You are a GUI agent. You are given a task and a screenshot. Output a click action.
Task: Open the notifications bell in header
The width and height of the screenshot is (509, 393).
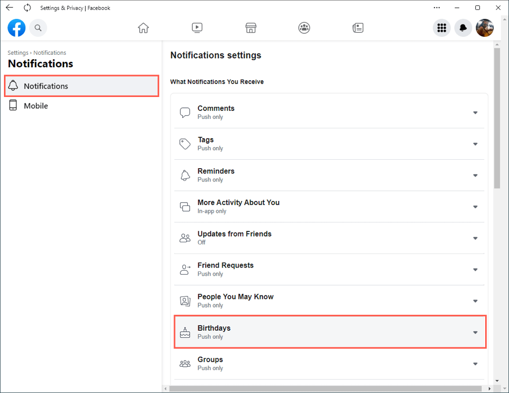pyautogui.click(x=463, y=28)
